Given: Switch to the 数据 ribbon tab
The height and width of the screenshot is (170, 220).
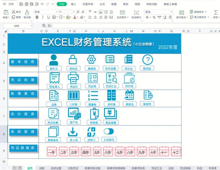Looking at the screenshot, I should (114, 4).
